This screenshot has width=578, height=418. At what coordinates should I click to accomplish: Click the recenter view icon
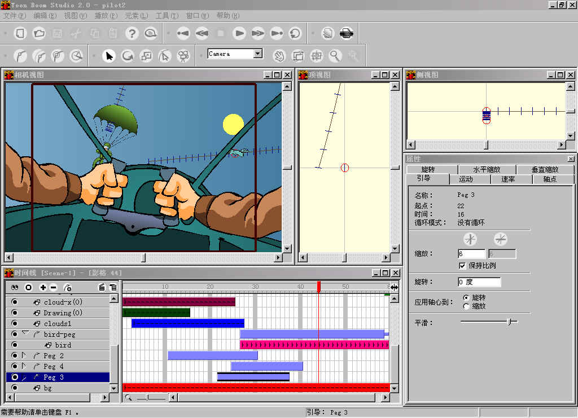(316, 56)
